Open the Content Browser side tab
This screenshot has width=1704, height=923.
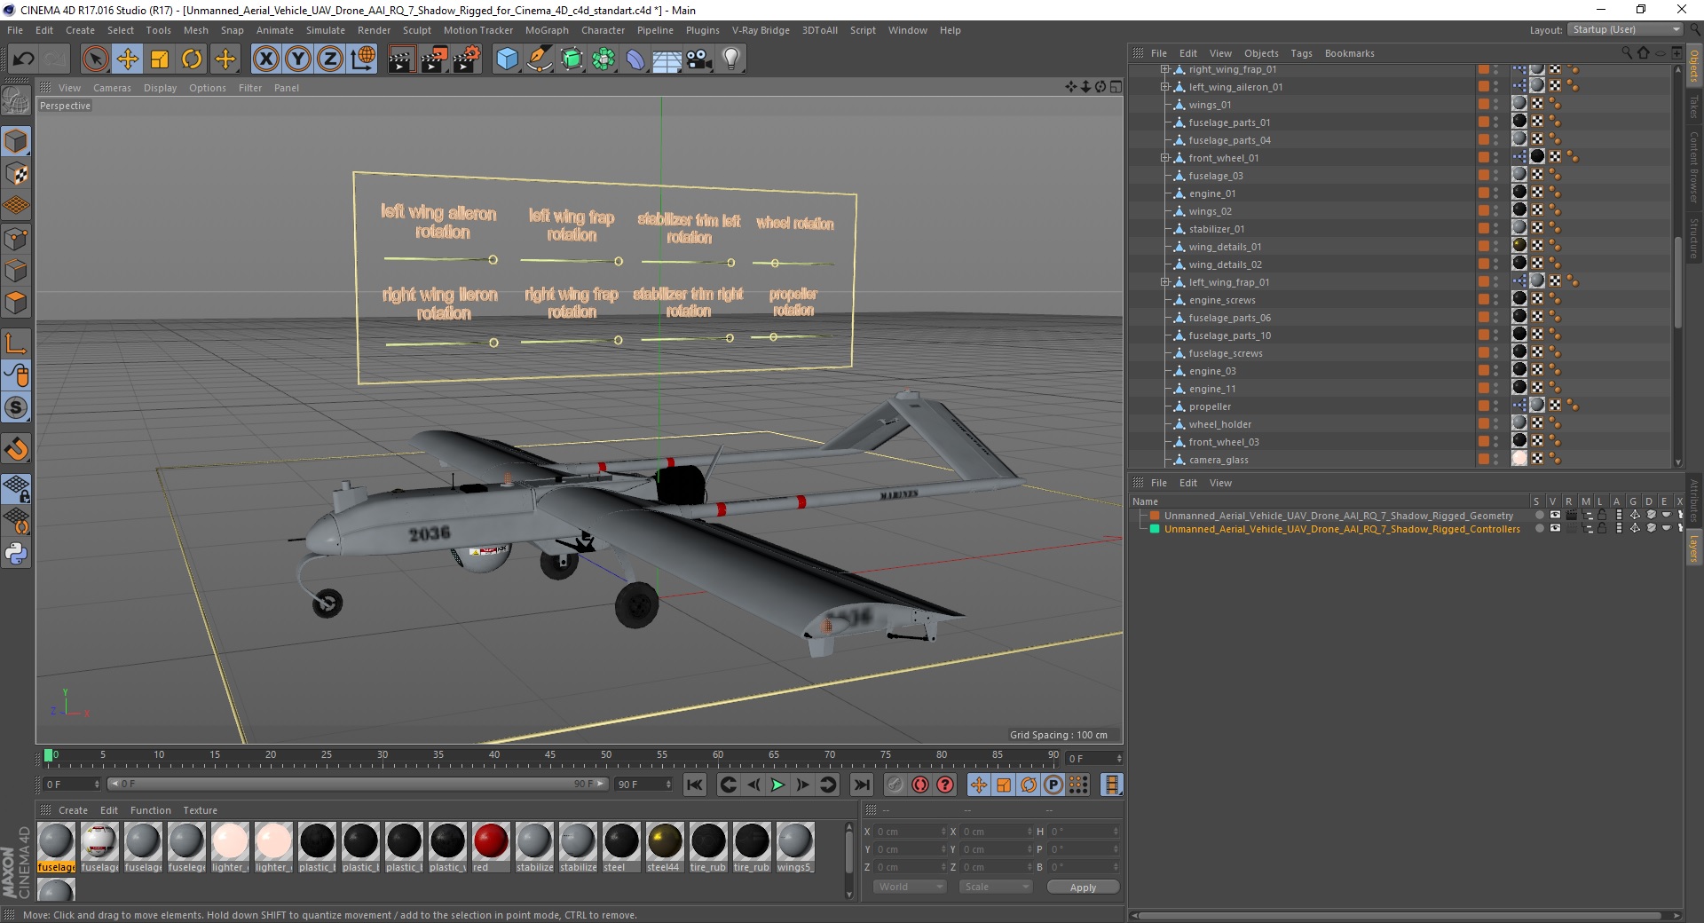coord(1694,167)
